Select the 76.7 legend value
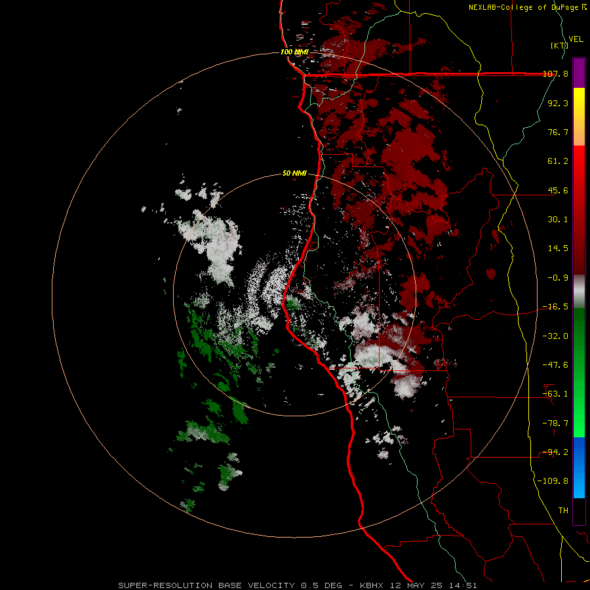The width and height of the screenshot is (590, 590). coord(558,132)
